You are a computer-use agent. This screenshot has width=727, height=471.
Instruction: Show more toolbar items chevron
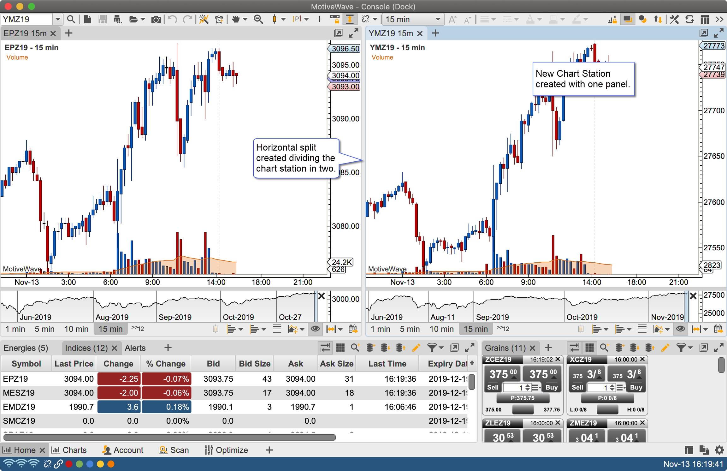(719, 19)
